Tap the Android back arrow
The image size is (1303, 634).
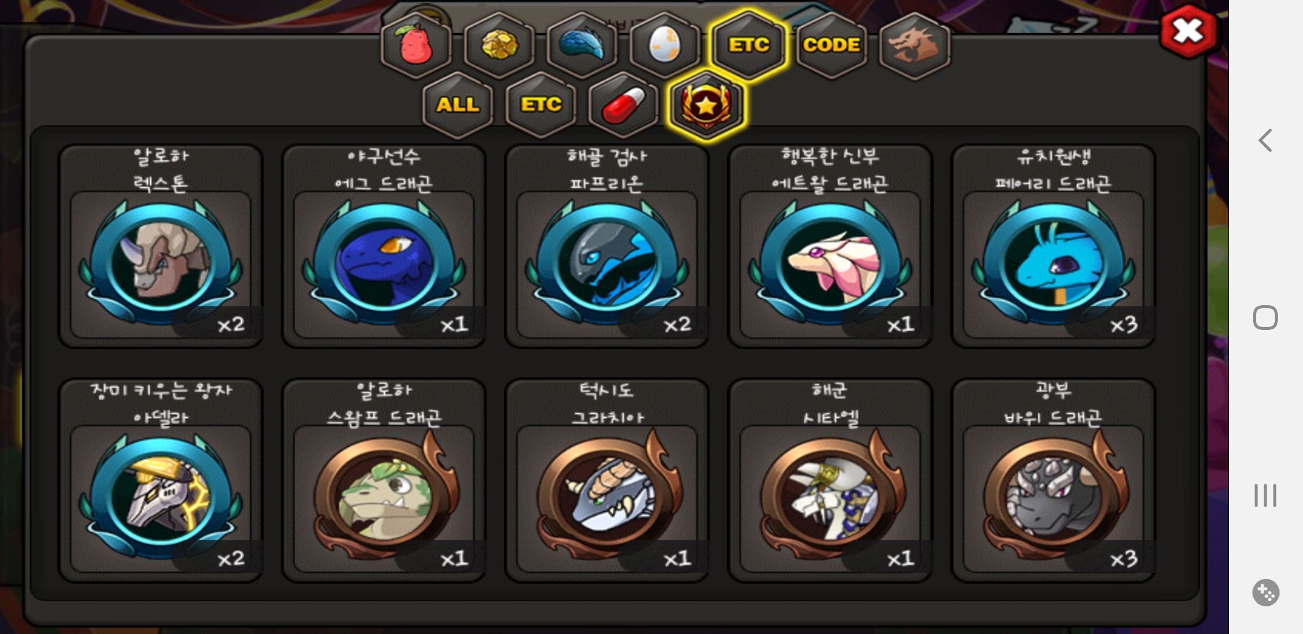coord(1265,141)
